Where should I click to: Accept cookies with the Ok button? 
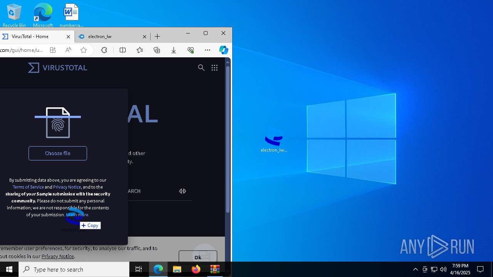(198, 257)
